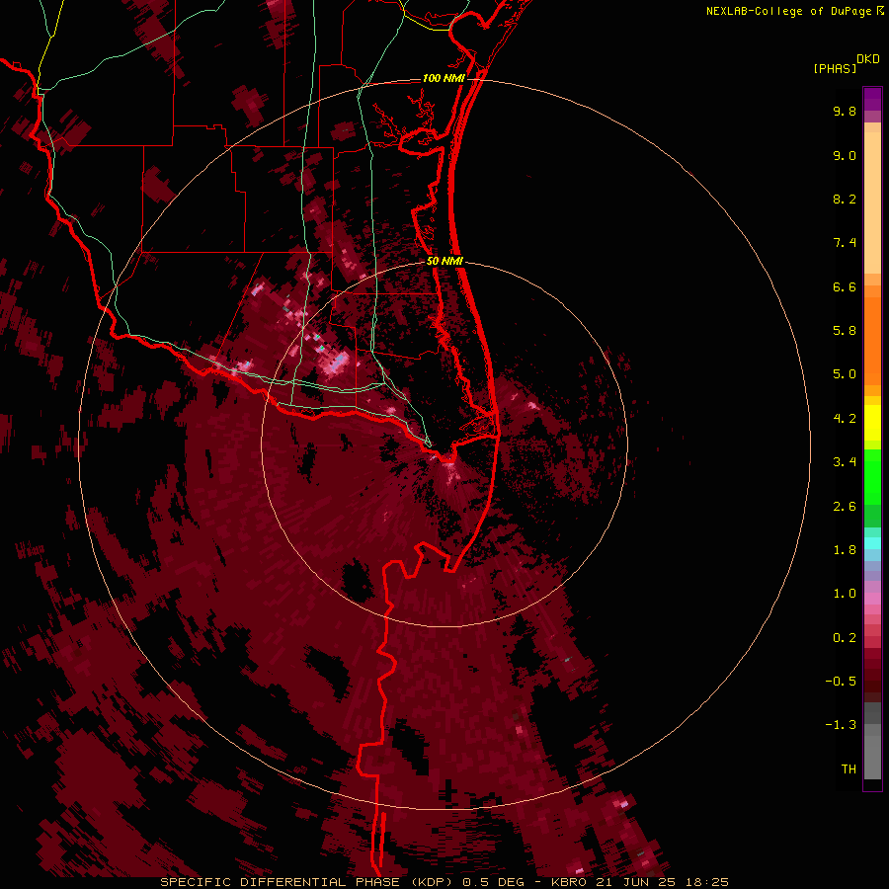Click the 5.0 value on the color scale
The image size is (889, 889).
[x=845, y=374]
